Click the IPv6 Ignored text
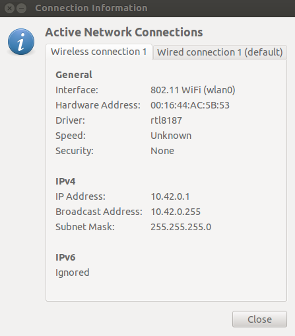This screenshot has width=295, height=336. pyautogui.click(x=73, y=273)
